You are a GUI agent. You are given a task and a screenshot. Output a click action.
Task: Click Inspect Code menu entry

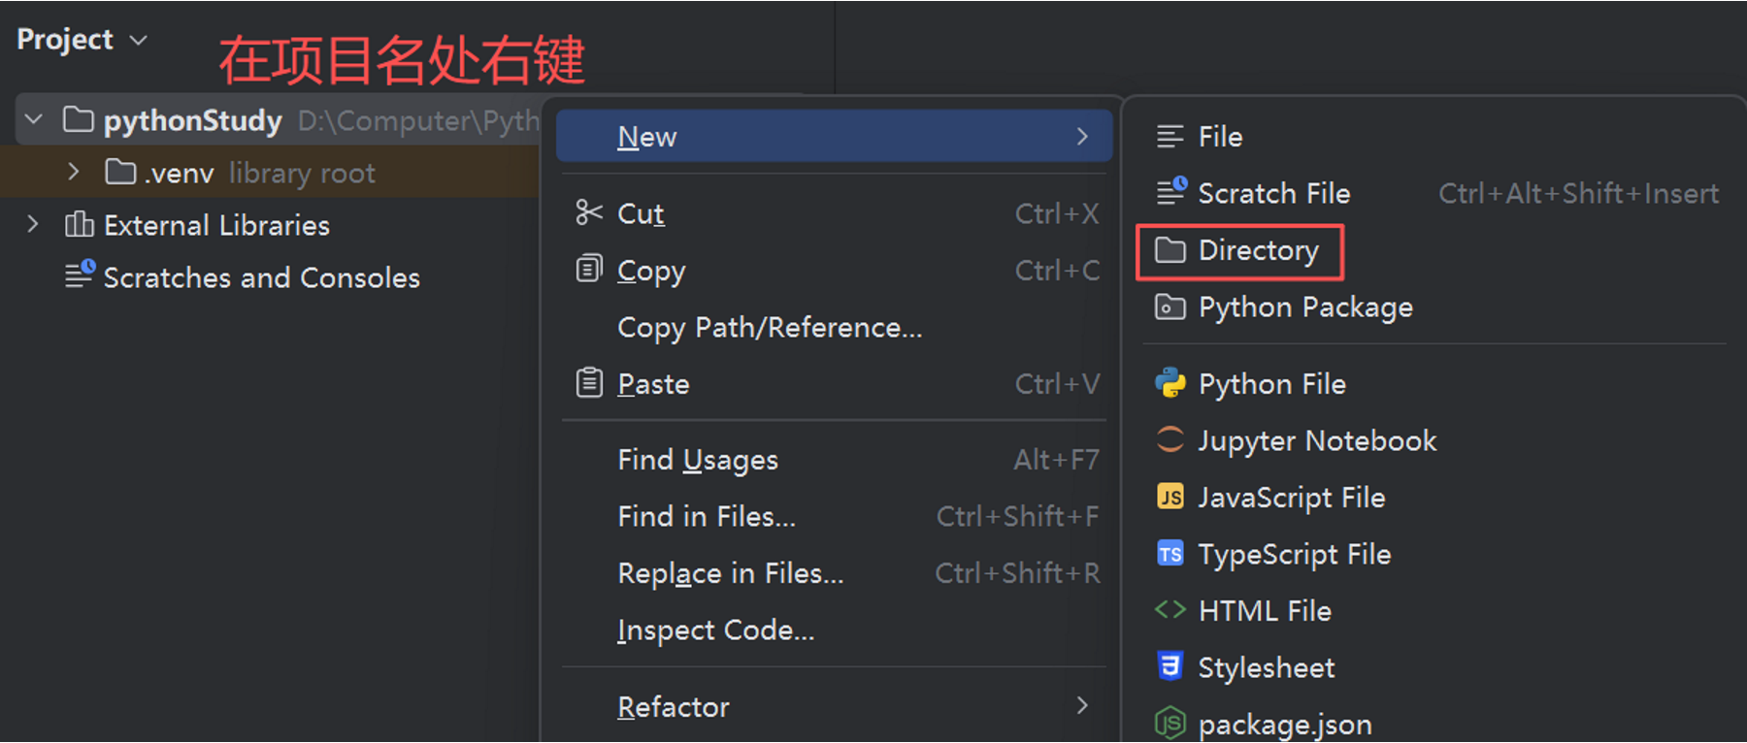pos(715,630)
